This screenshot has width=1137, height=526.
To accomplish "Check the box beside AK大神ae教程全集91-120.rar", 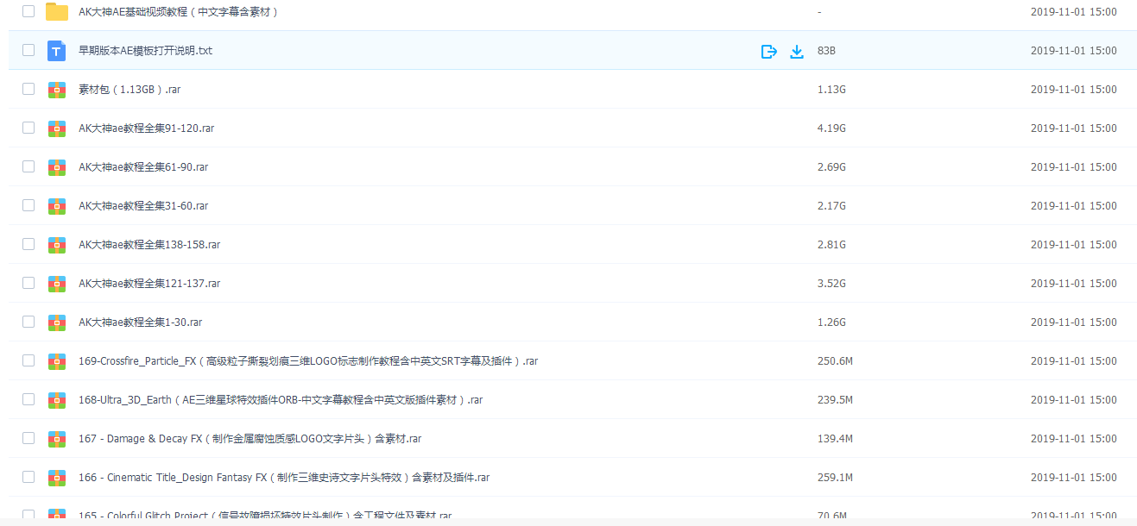I will click(28, 128).
